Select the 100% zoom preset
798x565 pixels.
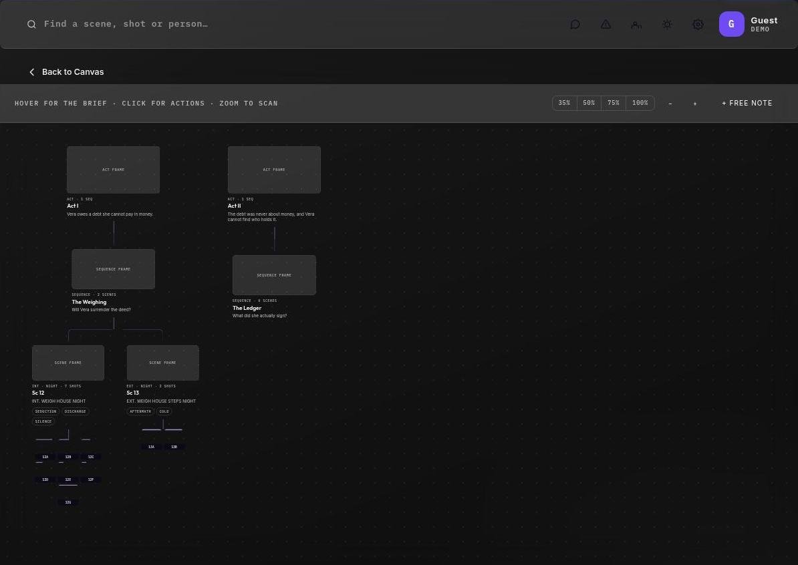(640, 103)
